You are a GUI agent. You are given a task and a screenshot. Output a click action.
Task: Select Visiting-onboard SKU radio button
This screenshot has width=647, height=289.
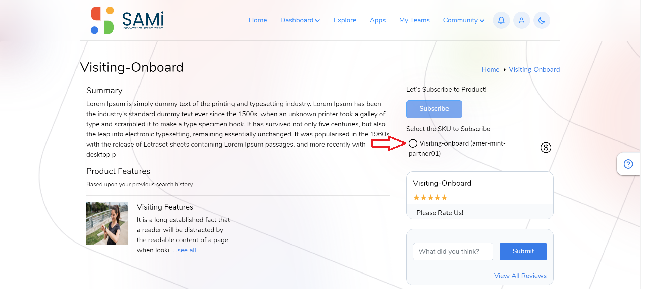click(413, 143)
